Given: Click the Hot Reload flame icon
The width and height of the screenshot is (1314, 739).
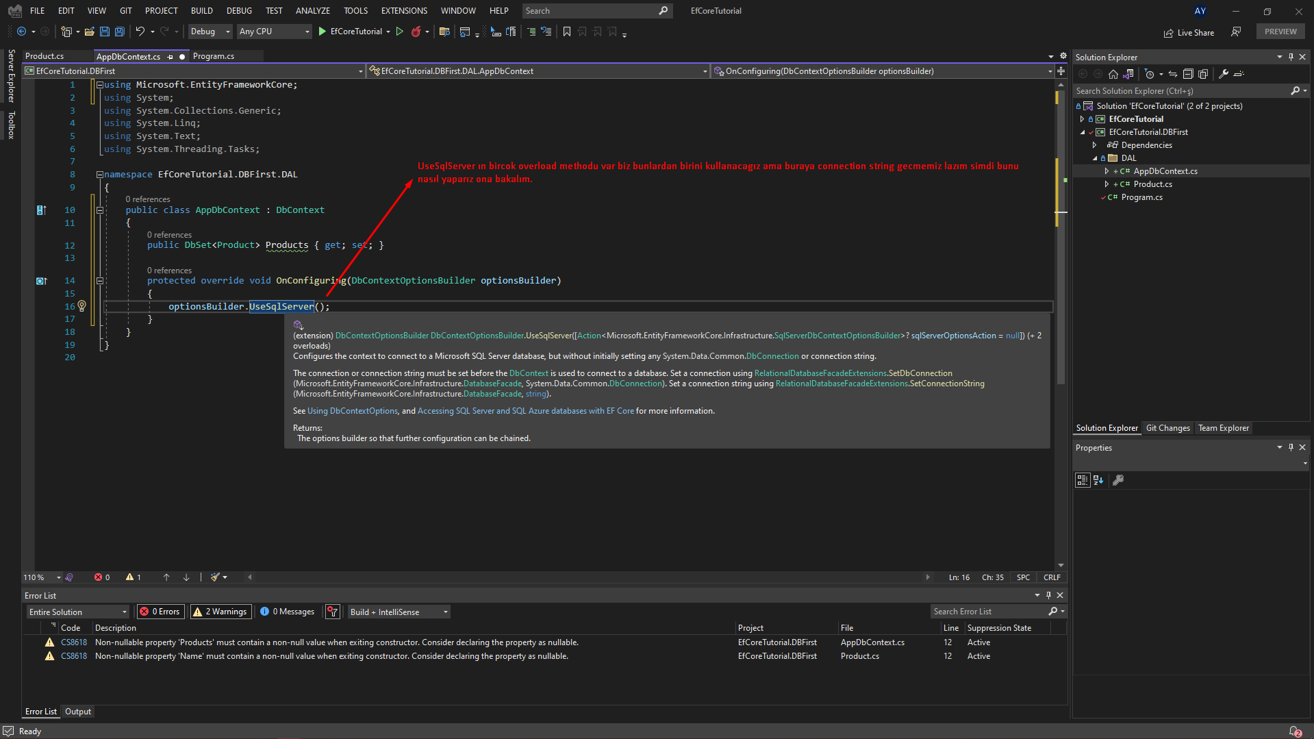Looking at the screenshot, I should 416,32.
